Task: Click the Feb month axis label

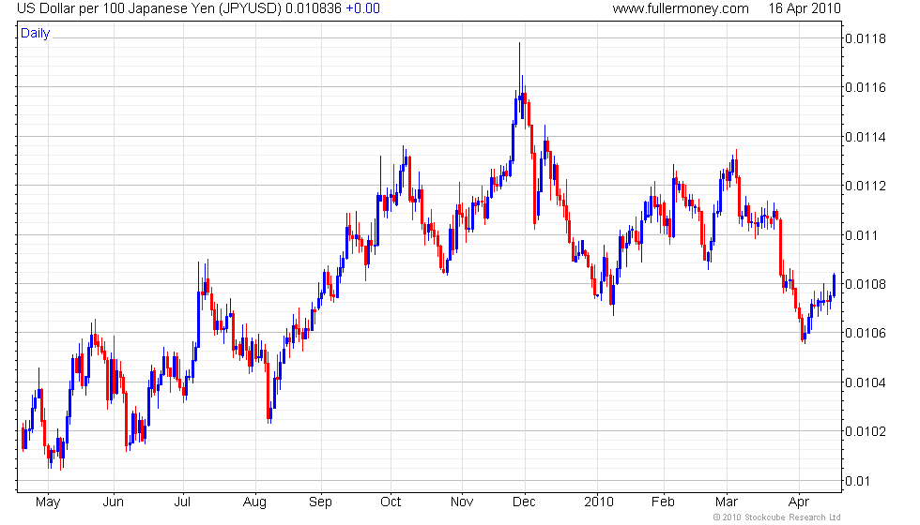Action: [663, 502]
